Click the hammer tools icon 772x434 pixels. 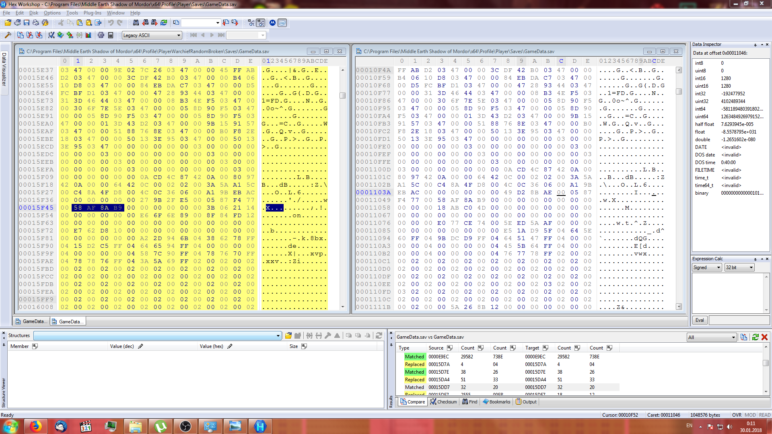(x=8, y=35)
